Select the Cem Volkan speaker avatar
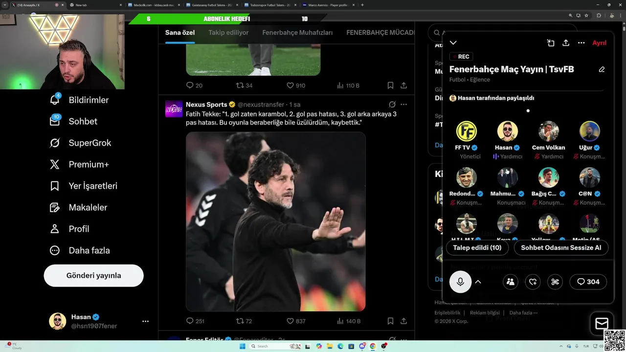The image size is (626, 352). click(x=549, y=131)
